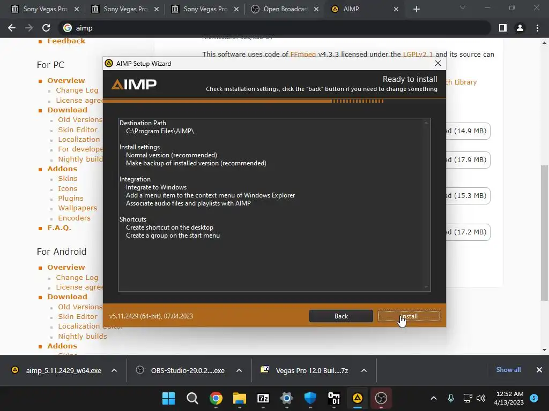Click the OBS Studio icon in taskbar
The width and height of the screenshot is (549, 411).
click(x=381, y=398)
